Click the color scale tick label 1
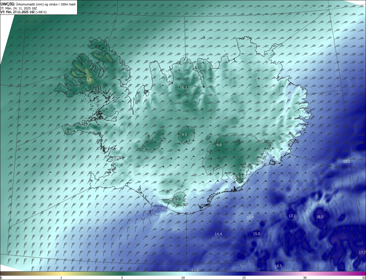Image resolution: width=366 pixels, height=280 pixels. pos(61,278)
